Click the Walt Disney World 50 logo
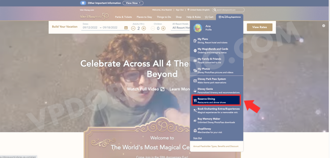The width and height of the screenshot is (330, 158). tap(94, 16)
